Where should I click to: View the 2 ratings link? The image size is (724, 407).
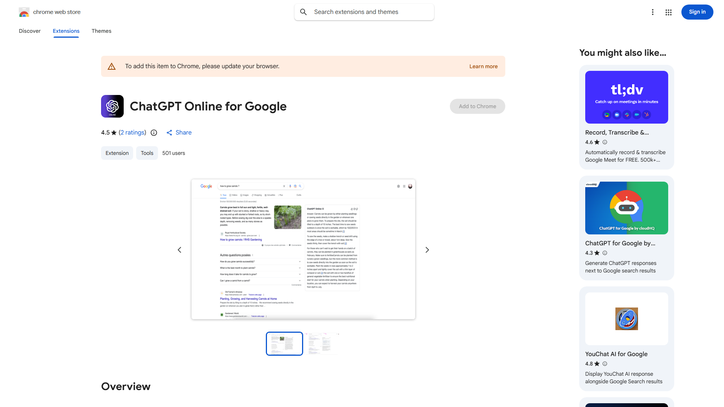[132, 133]
